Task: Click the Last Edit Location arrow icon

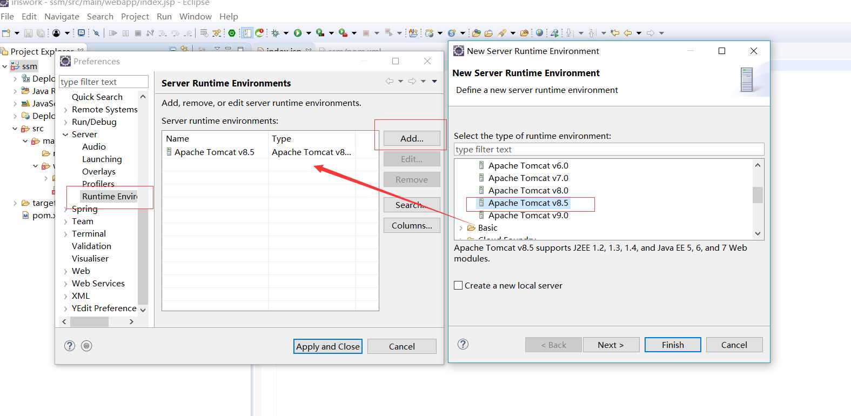Action: (615, 33)
